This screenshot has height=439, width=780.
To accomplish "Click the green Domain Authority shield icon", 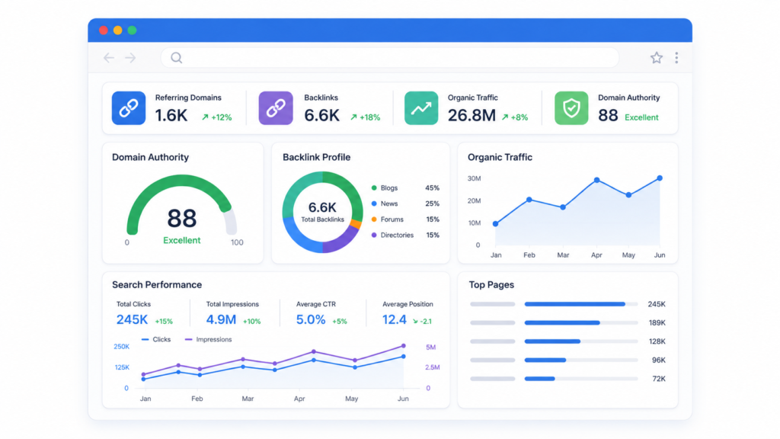I will (571, 108).
